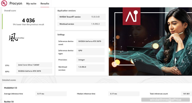Click the UL logo icon
The width and height of the screenshot is (192, 103).
pyautogui.click(x=4, y=3)
